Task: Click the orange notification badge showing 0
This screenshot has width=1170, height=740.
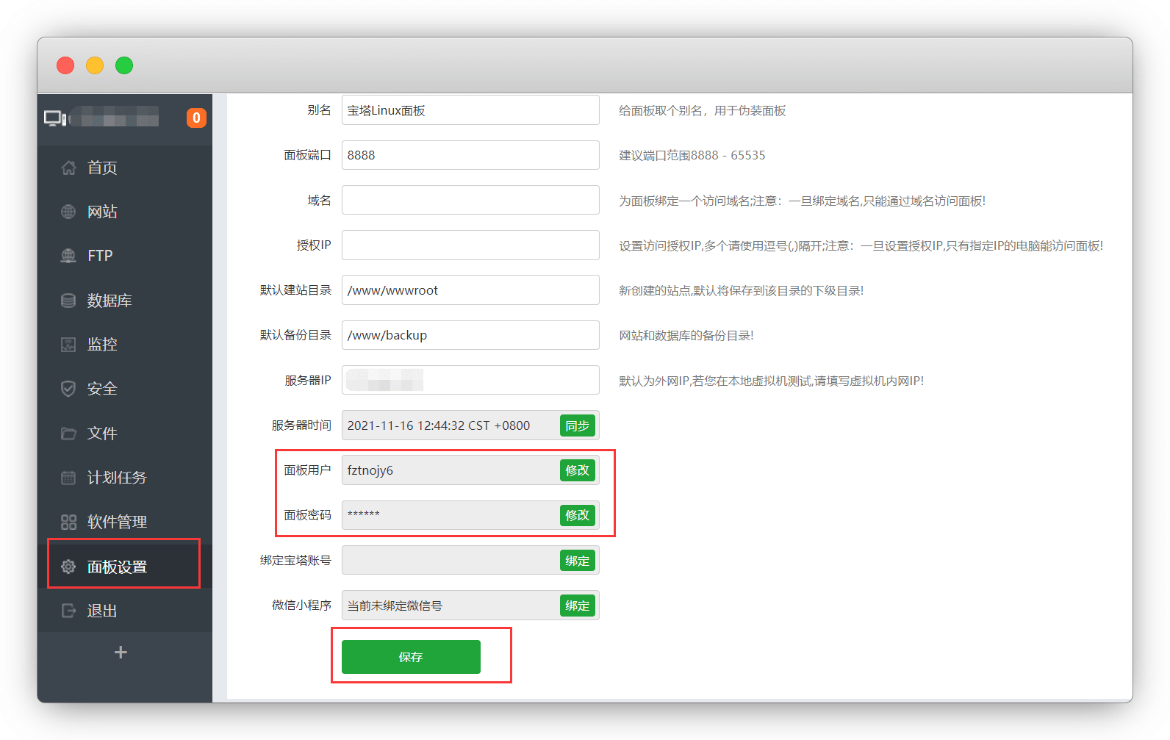Action: click(196, 118)
